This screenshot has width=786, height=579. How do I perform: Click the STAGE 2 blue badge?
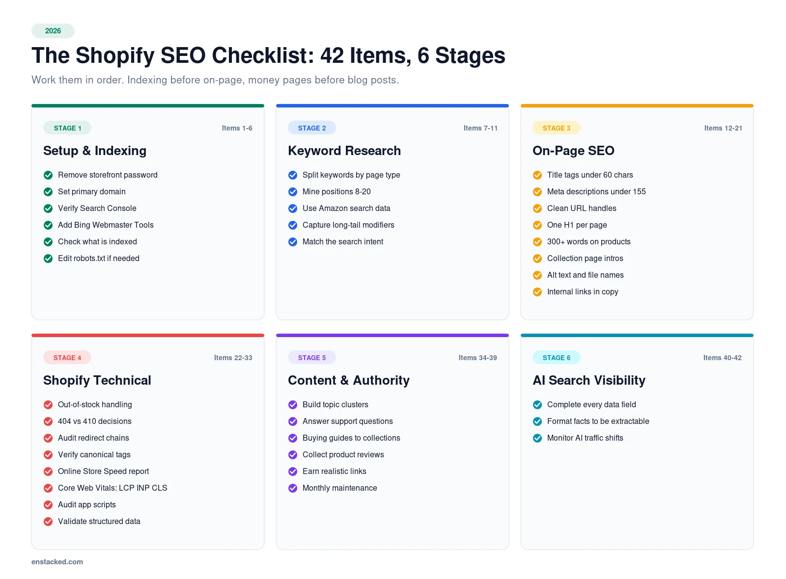[312, 128]
